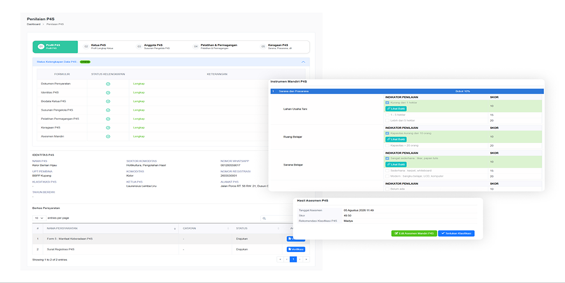Collapse the Status Kelengkapan Data P4S panel
This screenshot has width=565, height=283.
(x=303, y=62)
